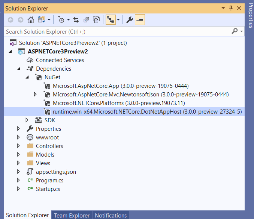Click icon beside Microsoft.NETCore.Platforms package
The height and width of the screenshot is (219, 254).
point(47,103)
